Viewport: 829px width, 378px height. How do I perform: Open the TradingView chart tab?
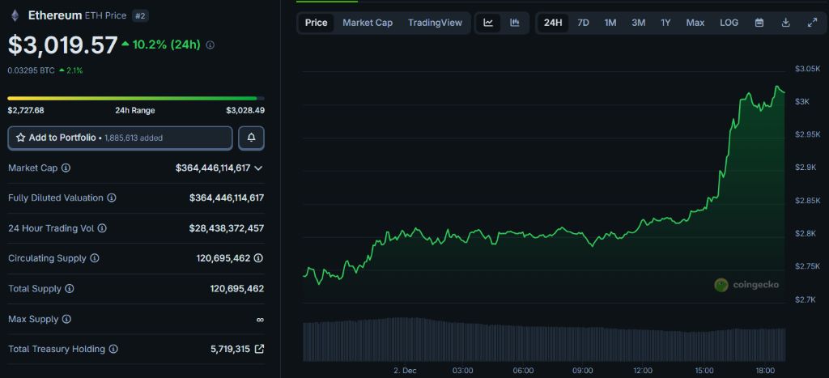tap(435, 23)
